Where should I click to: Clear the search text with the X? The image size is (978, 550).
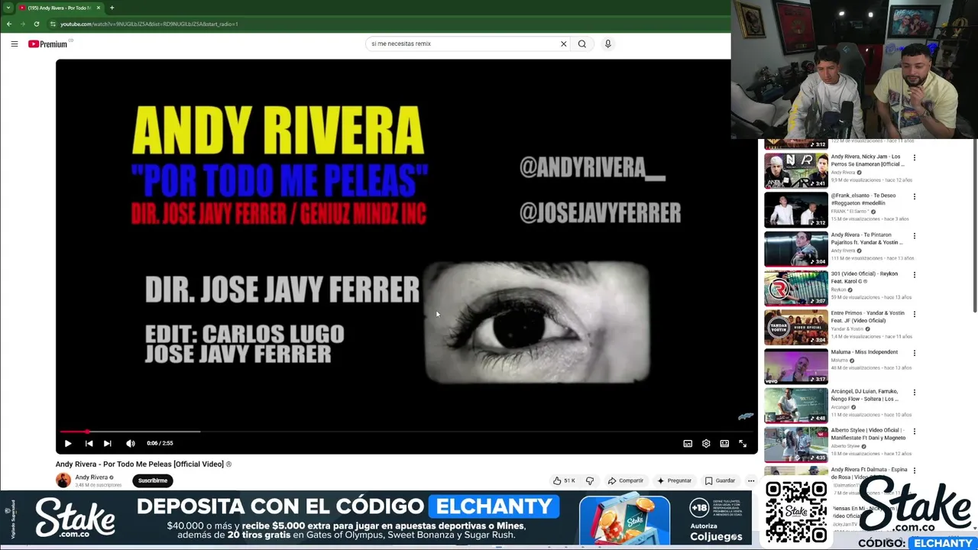coord(564,44)
